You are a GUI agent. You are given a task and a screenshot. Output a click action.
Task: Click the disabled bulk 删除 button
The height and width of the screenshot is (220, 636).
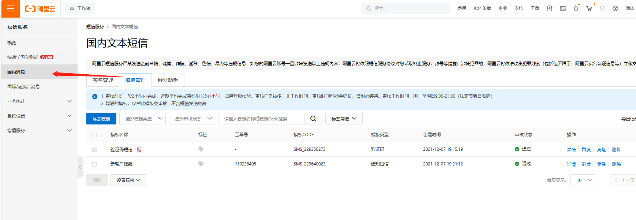[x=97, y=180]
